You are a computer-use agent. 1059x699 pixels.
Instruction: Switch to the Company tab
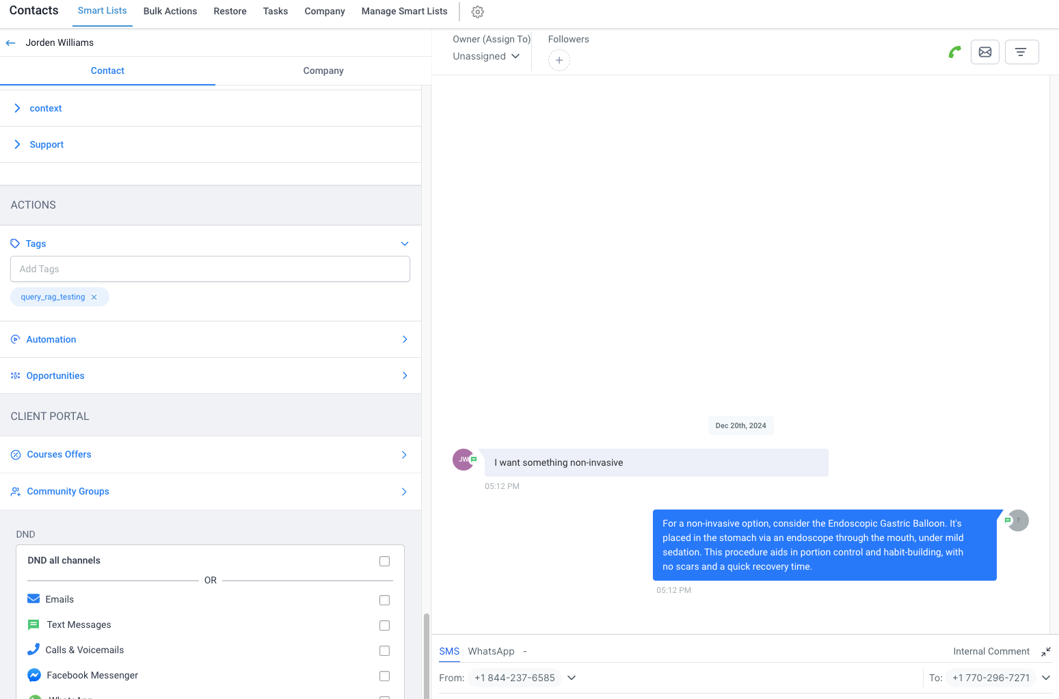click(323, 70)
